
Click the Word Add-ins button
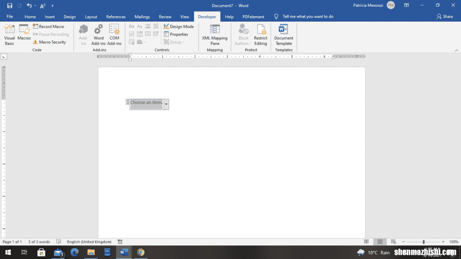pyautogui.click(x=99, y=35)
